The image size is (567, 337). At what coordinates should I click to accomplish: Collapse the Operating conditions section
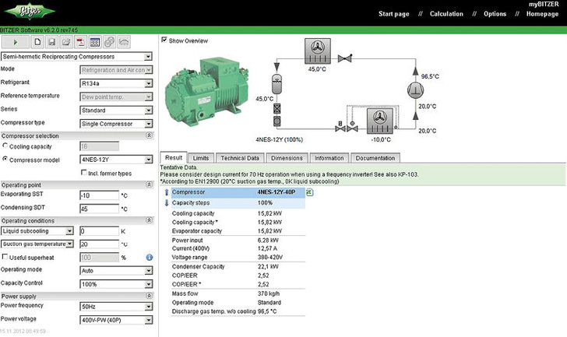149,220
